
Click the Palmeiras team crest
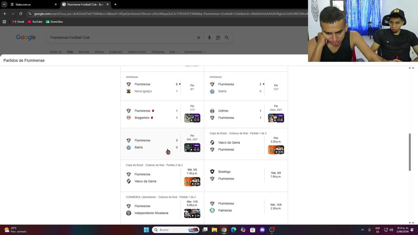click(x=212, y=211)
